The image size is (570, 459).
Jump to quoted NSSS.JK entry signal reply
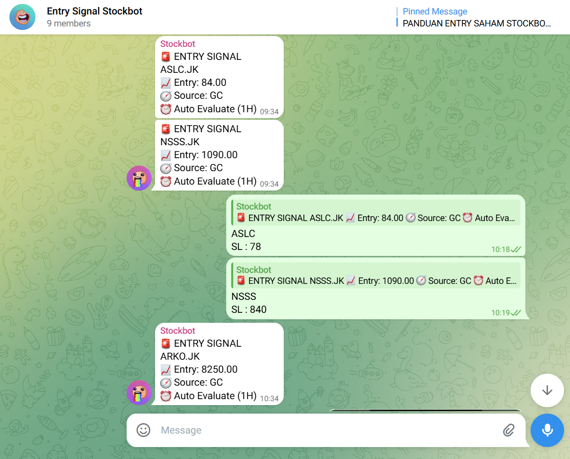[376, 275]
